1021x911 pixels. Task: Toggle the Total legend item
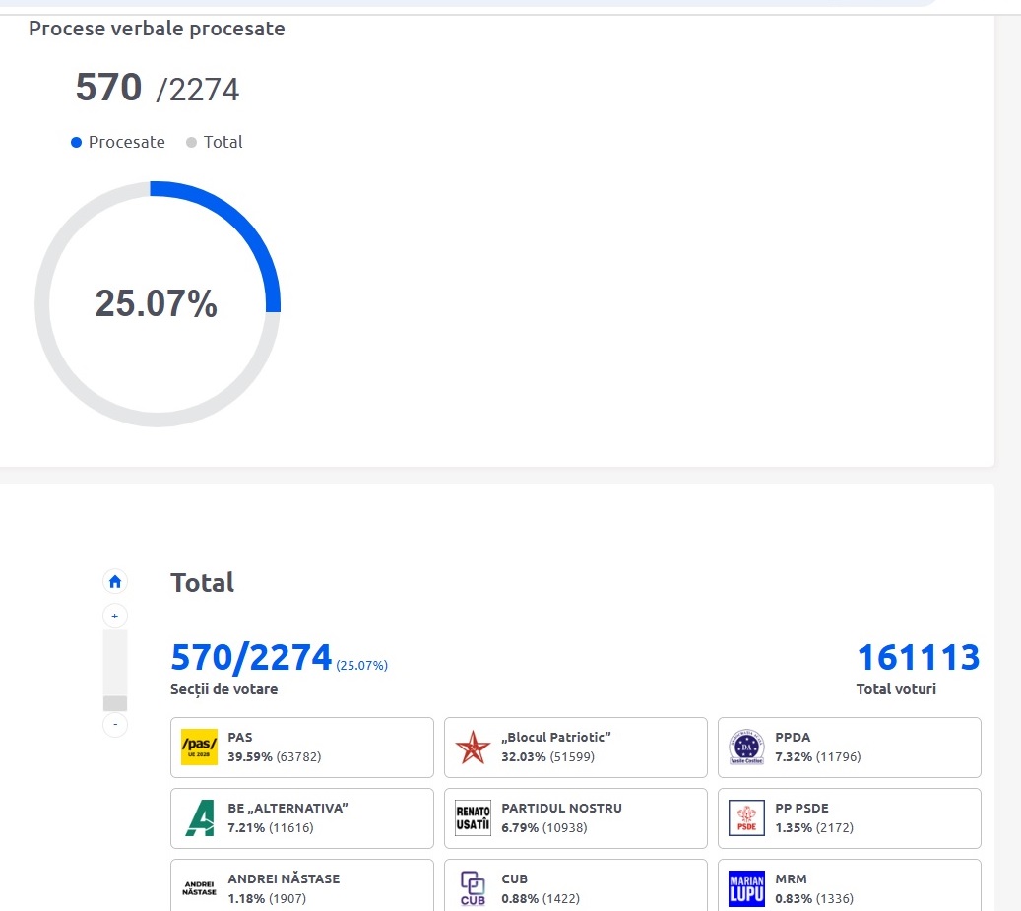(x=214, y=142)
